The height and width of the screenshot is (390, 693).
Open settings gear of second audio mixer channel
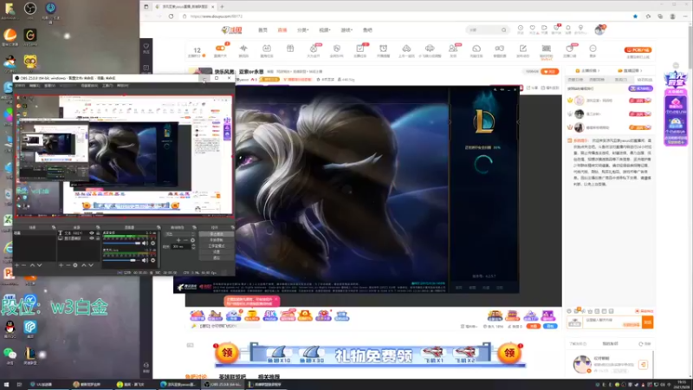[x=153, y=261]
